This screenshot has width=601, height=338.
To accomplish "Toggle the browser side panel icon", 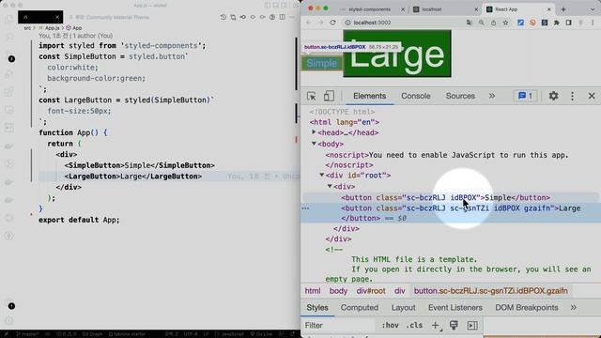I will tap(569, 23).
